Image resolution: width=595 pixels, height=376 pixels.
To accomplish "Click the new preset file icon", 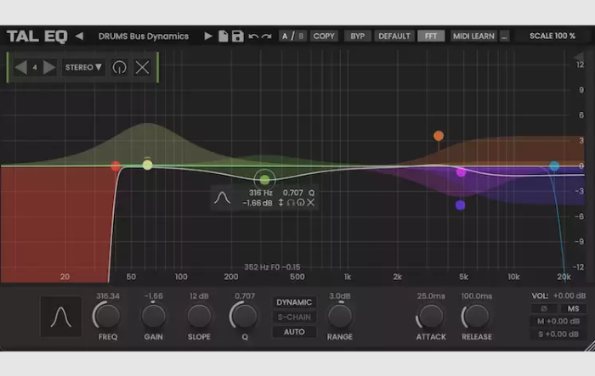I will (x=223, y=36).
